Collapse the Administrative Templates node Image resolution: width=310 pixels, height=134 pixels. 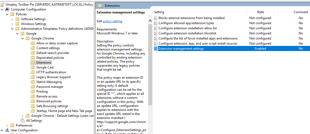tap(12, 29)
